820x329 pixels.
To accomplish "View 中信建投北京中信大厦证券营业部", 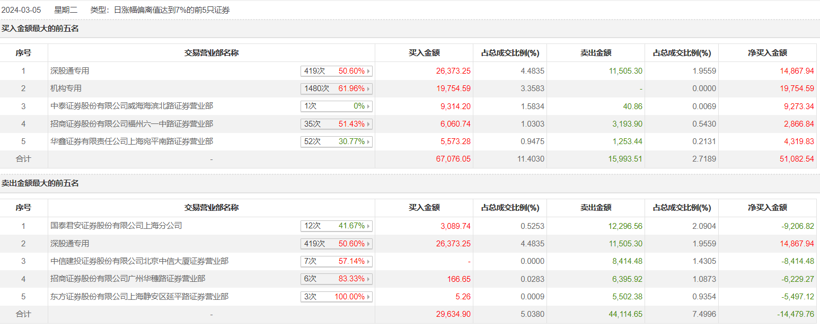I will [139, 261].
